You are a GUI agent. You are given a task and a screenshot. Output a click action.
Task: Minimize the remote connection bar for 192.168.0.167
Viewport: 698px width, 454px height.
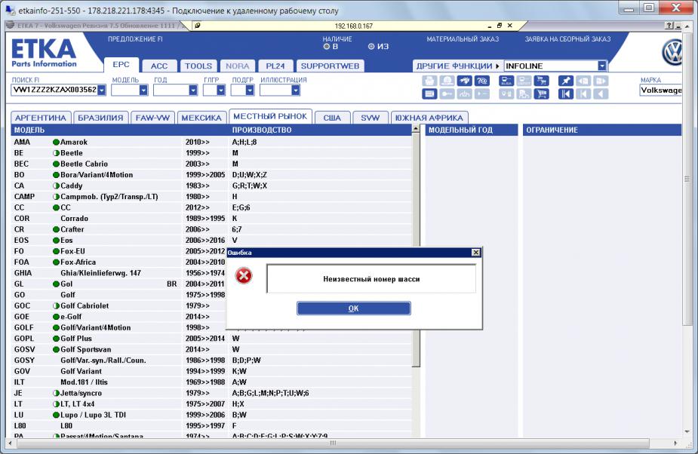(490, 26)
